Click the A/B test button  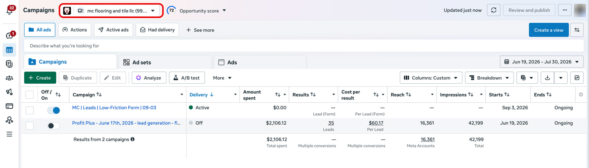[x=187, y=78]
